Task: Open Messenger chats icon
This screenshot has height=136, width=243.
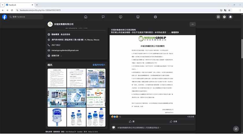Action: tap(224, 17)
